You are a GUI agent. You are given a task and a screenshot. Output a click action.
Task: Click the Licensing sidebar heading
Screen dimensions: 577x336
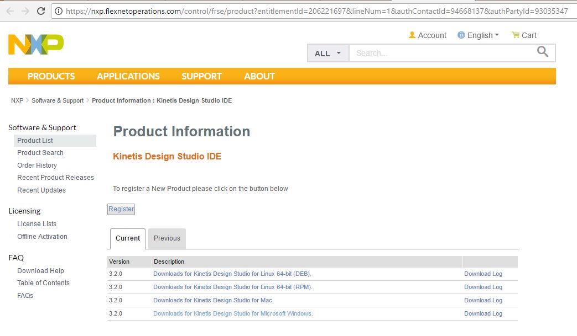[x=25, y=211]
